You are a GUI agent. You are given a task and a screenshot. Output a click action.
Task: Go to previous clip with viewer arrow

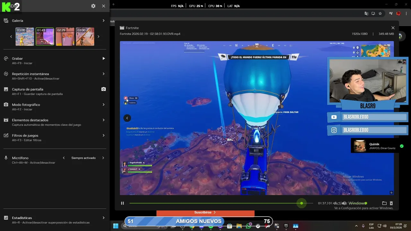click(x=127, y=118)
